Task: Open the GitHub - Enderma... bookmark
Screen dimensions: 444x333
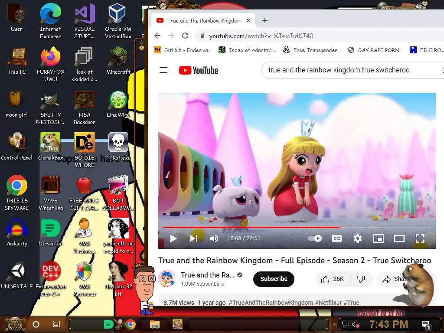Action: [183, 50]
